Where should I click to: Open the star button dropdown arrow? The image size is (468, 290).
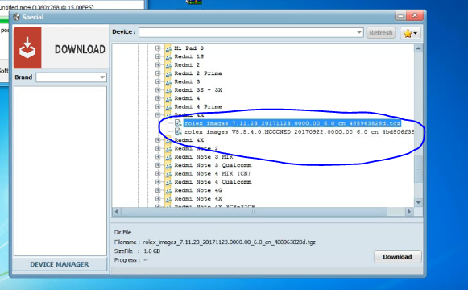[x=416, y=33]
